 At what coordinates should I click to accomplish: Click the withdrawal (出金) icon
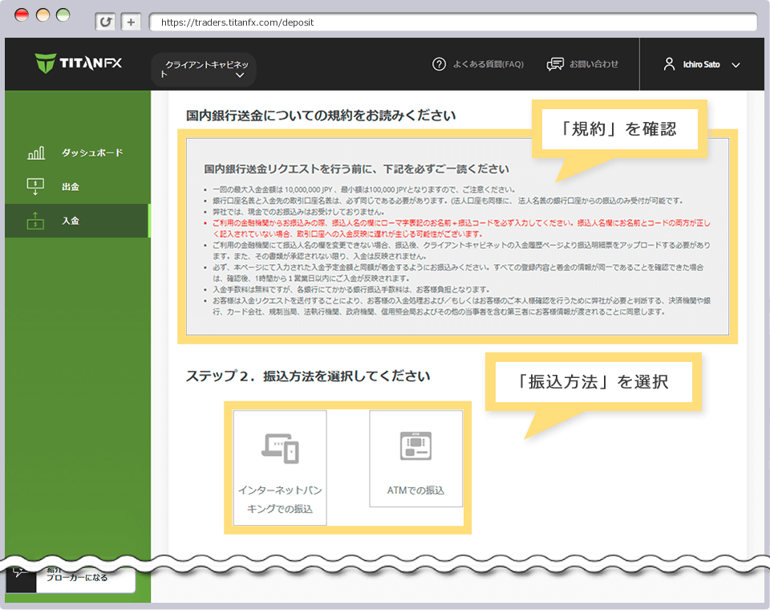pyautogui.click(x=35, y=187)
